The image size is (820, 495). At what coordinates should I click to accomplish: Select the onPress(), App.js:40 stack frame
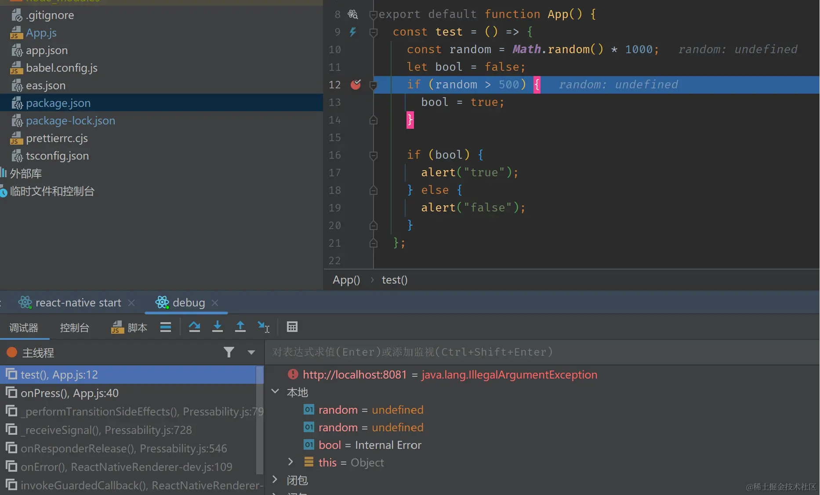pyautogui.click(x=128, y=393)
